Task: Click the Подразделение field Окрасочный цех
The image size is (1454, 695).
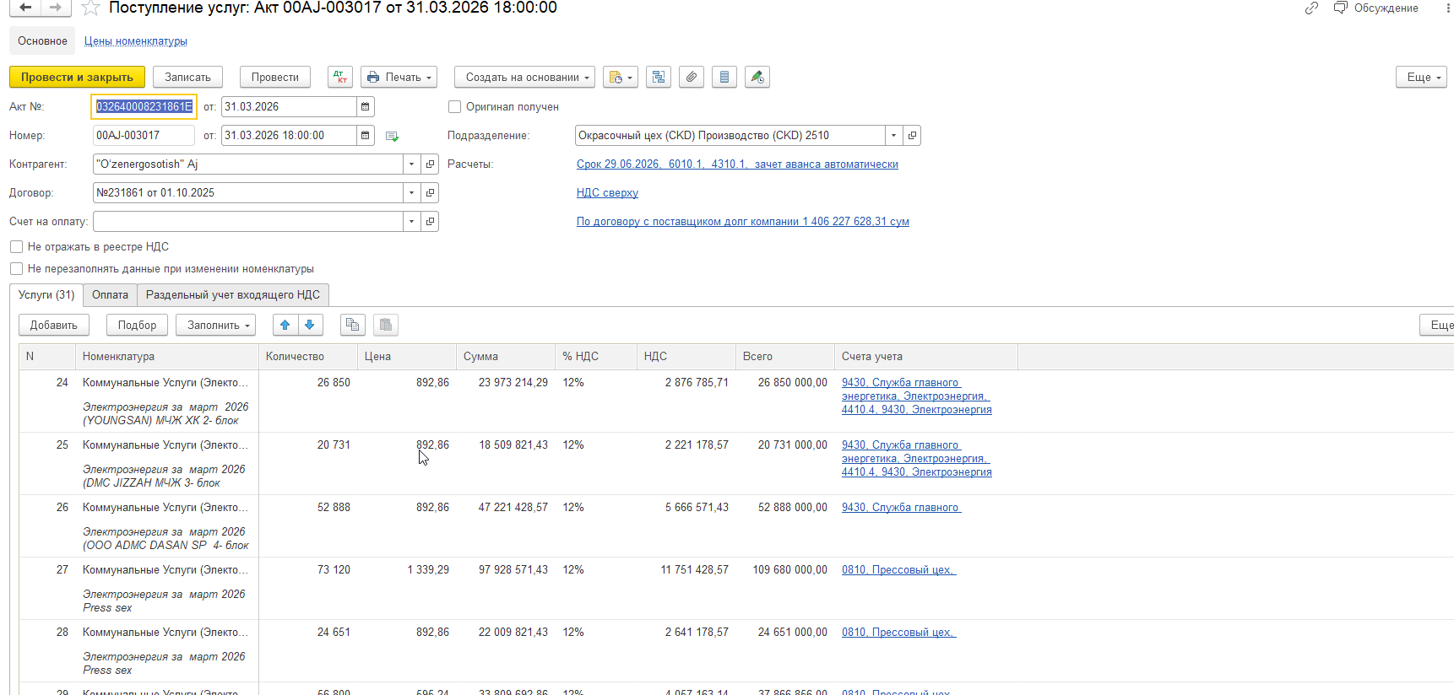Action: [730, 136]
